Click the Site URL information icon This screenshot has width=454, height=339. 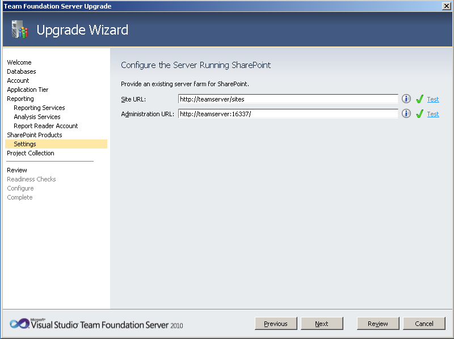[x=406, y=99]
